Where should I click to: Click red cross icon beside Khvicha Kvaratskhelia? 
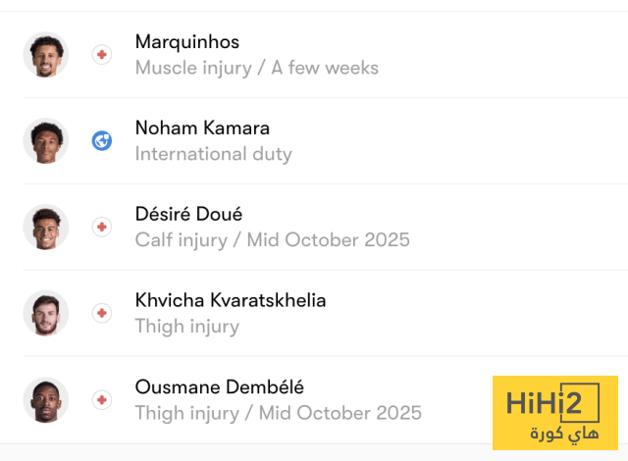pyautogui.click(x=102, y=314)
